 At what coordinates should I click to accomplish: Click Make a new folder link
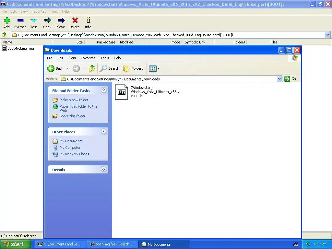(x=74, y=100)
